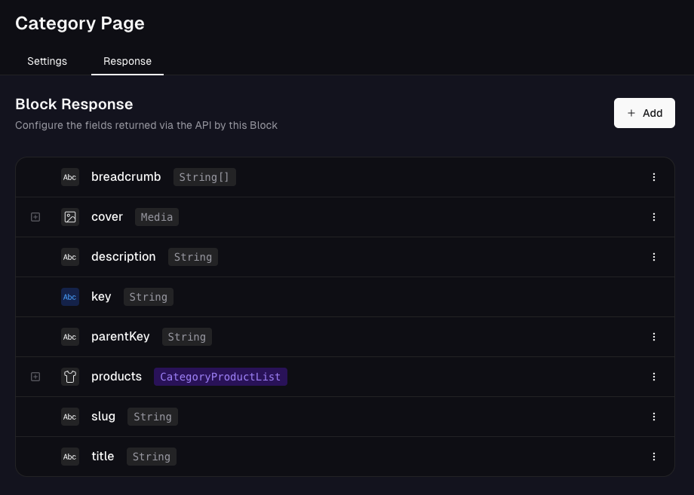
Task: Click the Abc type icon beside breadcrumb
Action: pos(69,177)
